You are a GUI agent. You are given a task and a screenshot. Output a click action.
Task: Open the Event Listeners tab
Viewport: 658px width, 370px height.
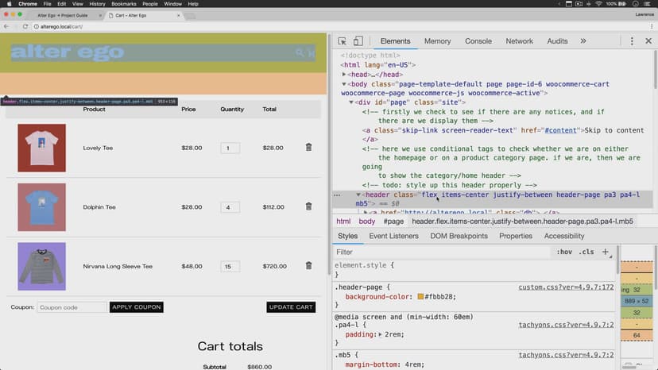coord(393,236)
